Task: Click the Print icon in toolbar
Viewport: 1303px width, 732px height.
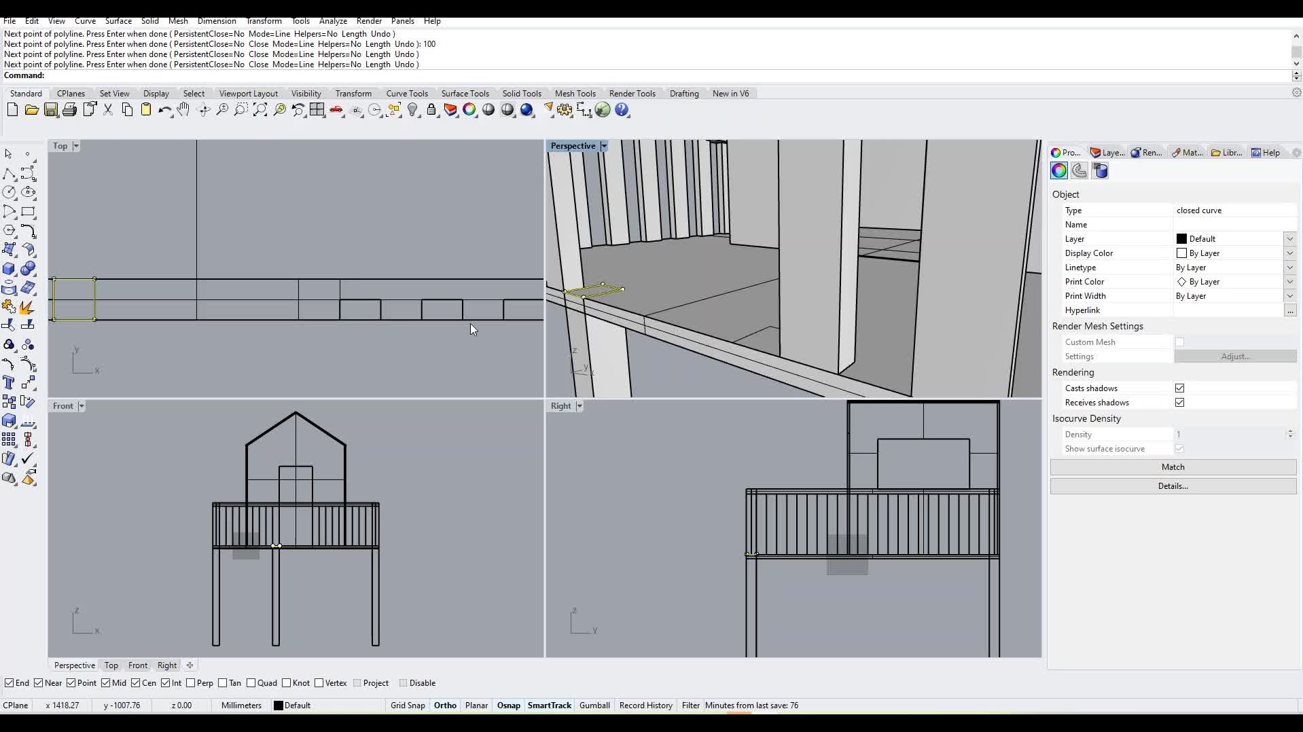Action: click(69, 110)
